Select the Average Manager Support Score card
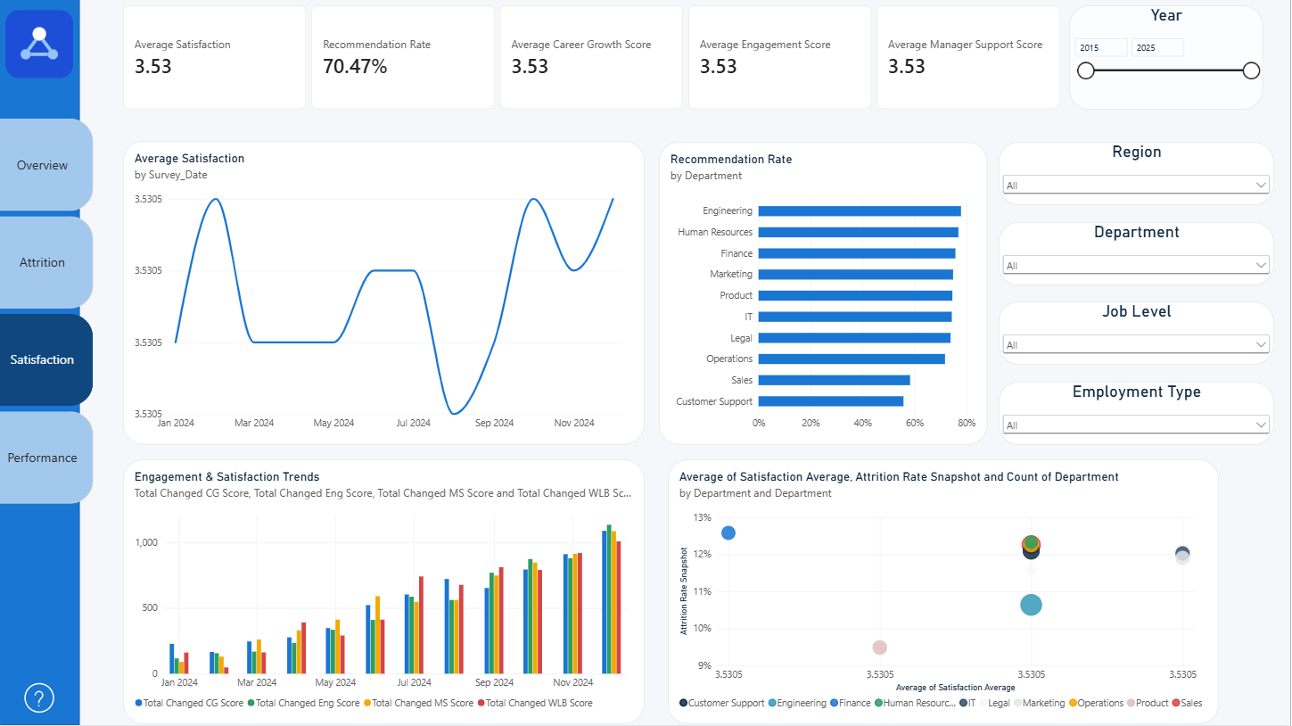The image size is (1292, 726). (968, 57)
